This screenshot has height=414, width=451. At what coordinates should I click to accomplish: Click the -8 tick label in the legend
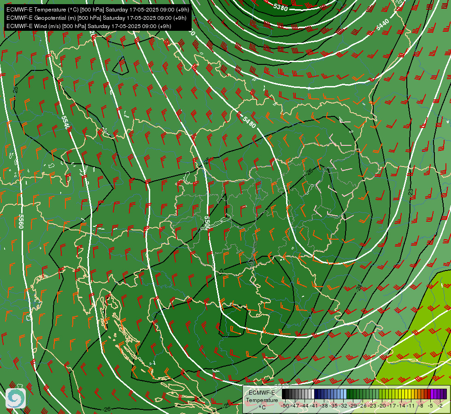(421, 406)
